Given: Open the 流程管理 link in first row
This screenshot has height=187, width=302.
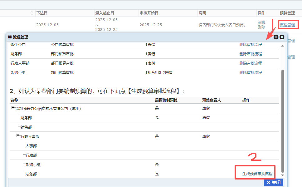Looking at the screenshot, I should coord(287,25).
